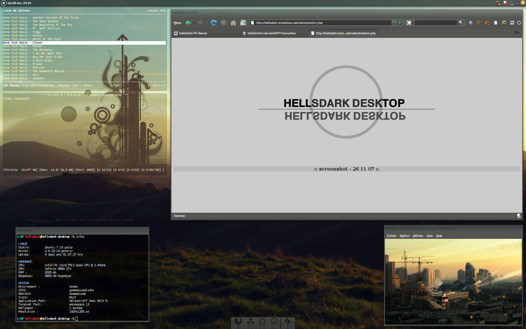Go to the Firefox home page
The image size is (526, 329).
[x=233, y=23]
